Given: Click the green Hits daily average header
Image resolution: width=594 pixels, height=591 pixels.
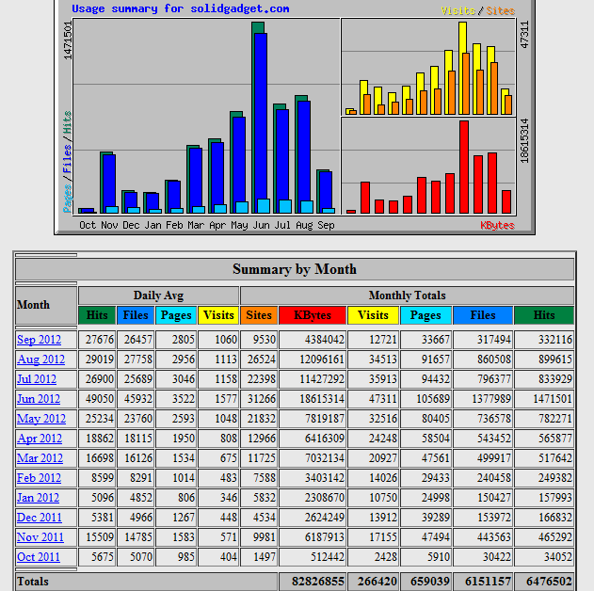Looking at the screenshot, I should [x=97, y=315].
